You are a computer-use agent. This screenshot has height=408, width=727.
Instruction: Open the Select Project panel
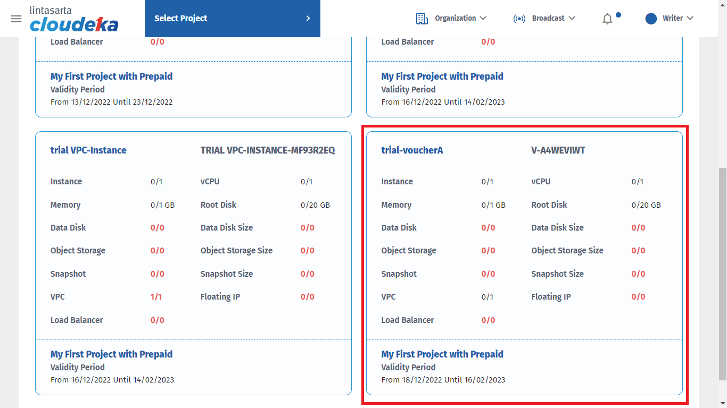pyautogui.click(x=232, y=19)
